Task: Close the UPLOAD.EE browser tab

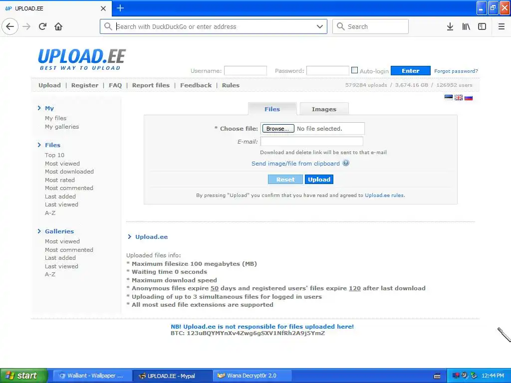Action: click(103, 8)
